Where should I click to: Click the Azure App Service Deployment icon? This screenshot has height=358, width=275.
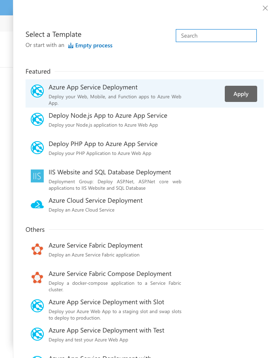(x=37, y=91)
